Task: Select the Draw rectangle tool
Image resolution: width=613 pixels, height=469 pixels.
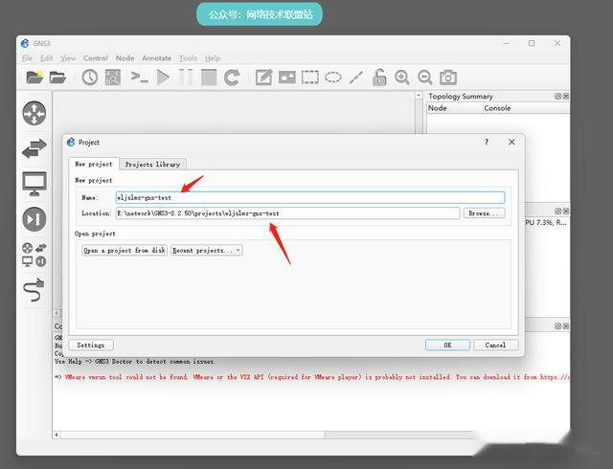Action: point(310,77)
